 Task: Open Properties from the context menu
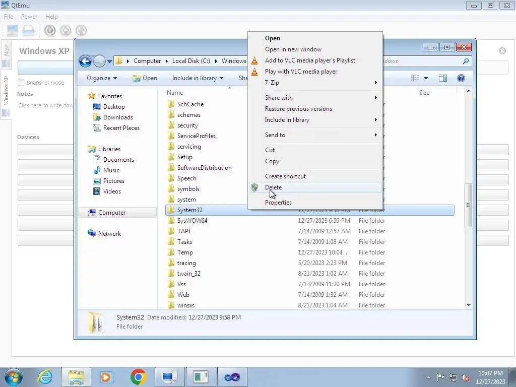tap(278, 203)
